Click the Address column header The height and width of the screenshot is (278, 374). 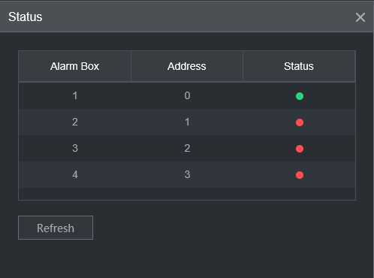coord(187,66)
